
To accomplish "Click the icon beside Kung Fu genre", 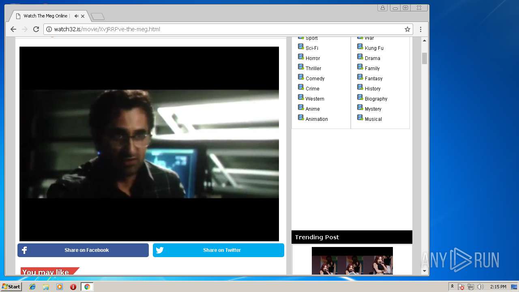I will point(360,47).
